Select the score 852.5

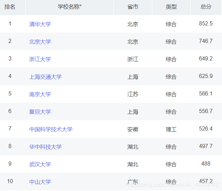pyautogui.click(x=206, y=24)
